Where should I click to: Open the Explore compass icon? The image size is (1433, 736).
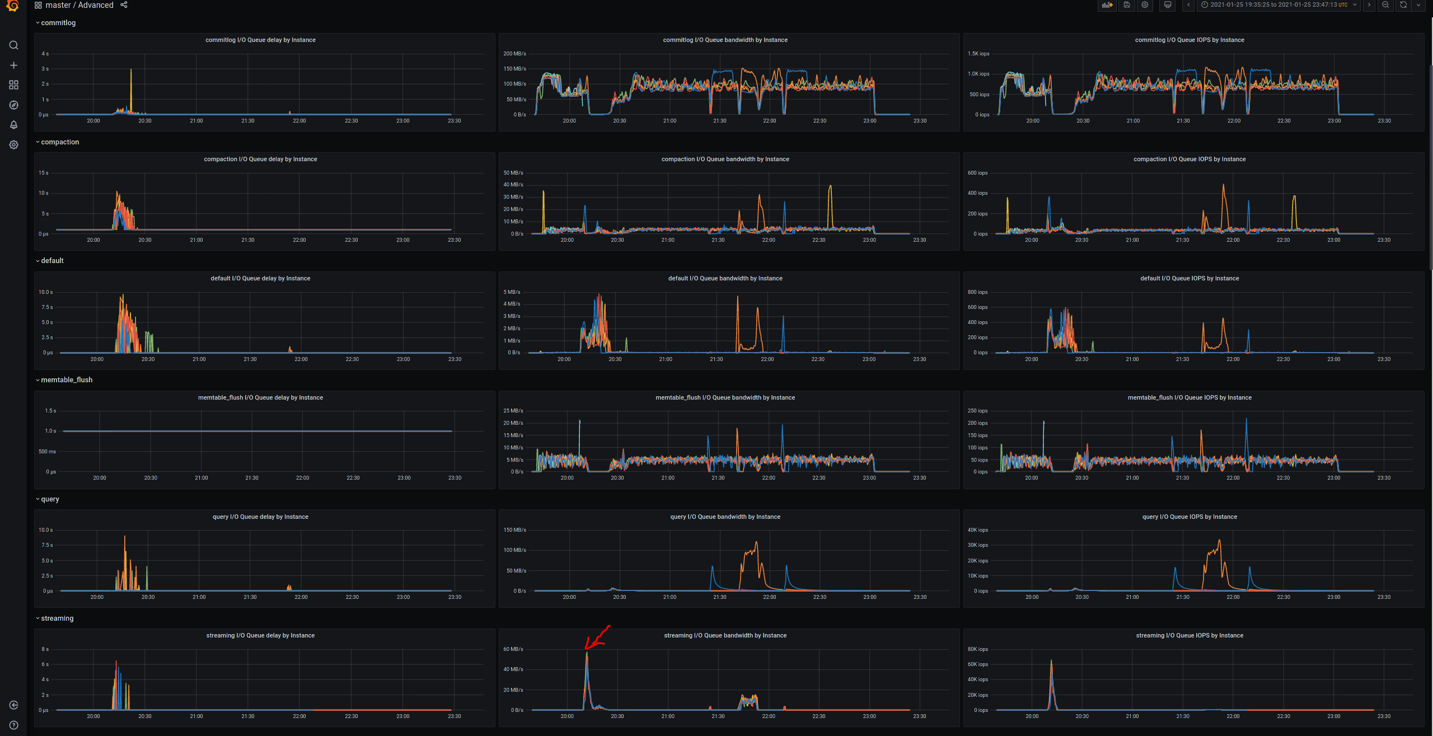point(14,105)
